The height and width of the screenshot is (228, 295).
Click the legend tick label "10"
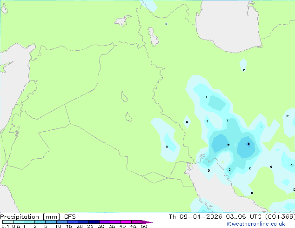(x=58, y=226)
